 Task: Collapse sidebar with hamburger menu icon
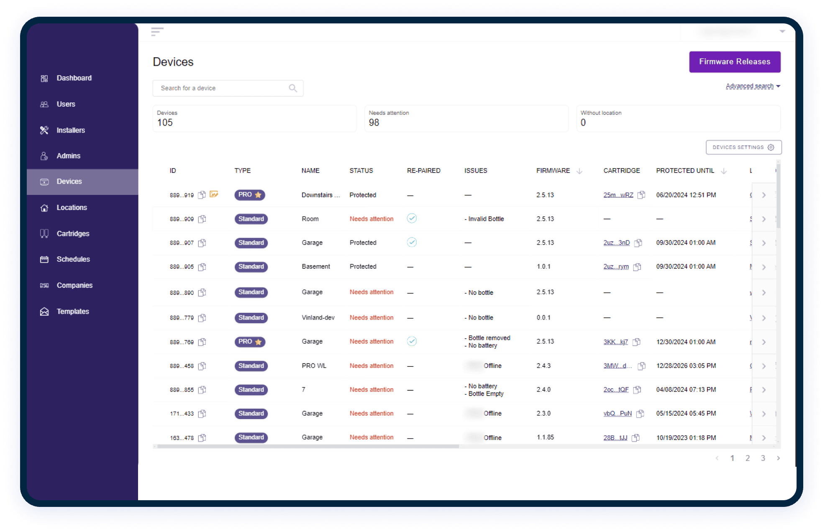click(x=157, y=31)
